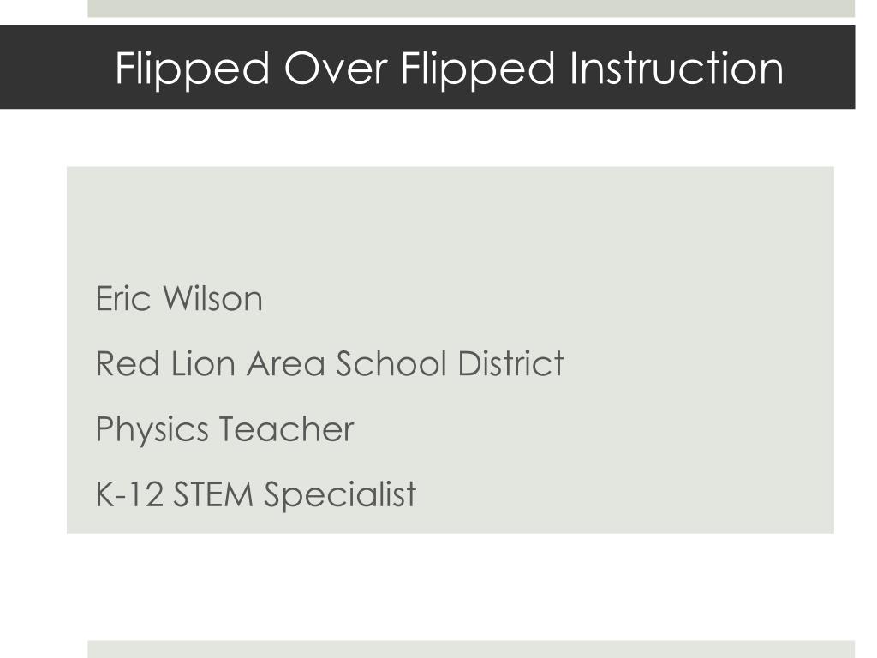Click the light gray strip at the bottom of the slide
877x658 pixels.
pos(471,649)
